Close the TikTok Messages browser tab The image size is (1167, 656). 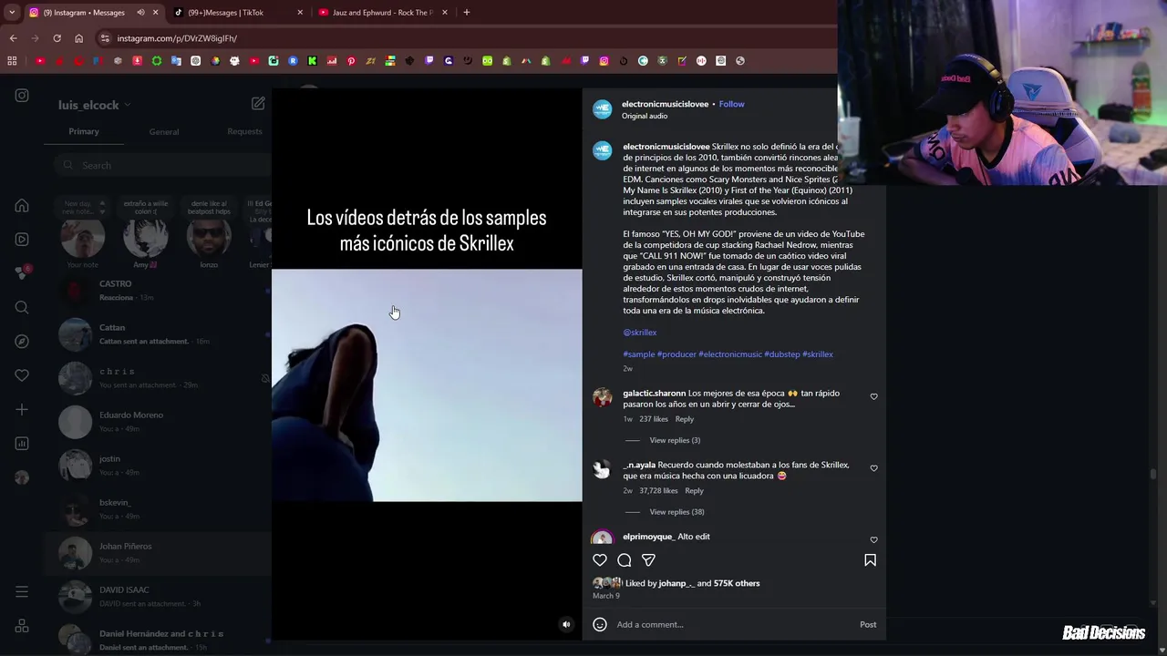tap(300, 13)
